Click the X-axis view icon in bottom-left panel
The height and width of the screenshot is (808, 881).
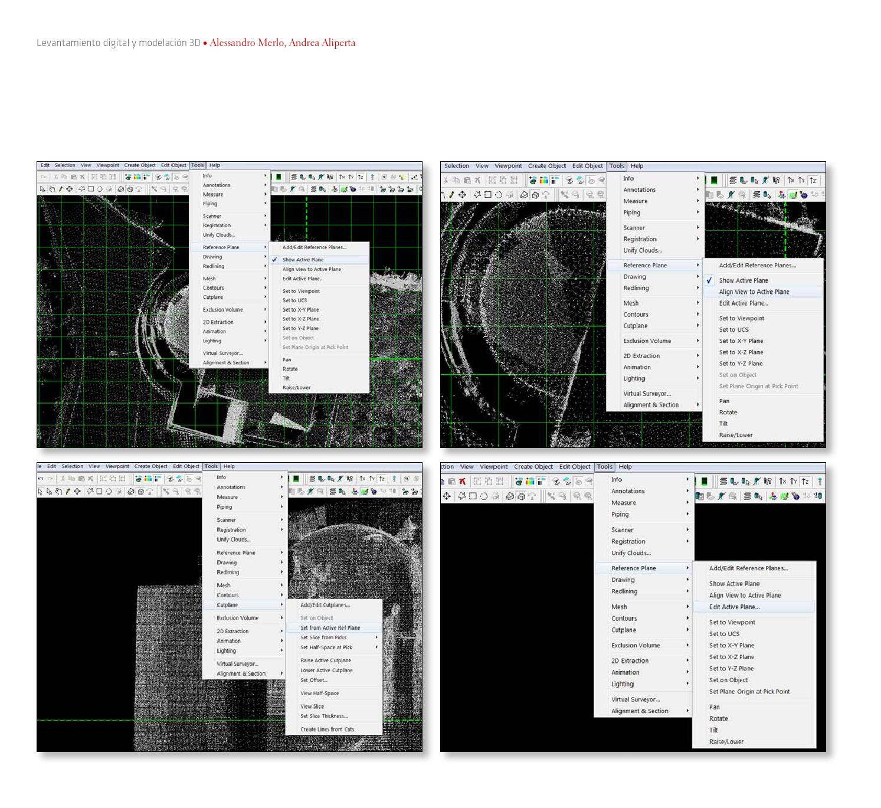tap(362, 479)
